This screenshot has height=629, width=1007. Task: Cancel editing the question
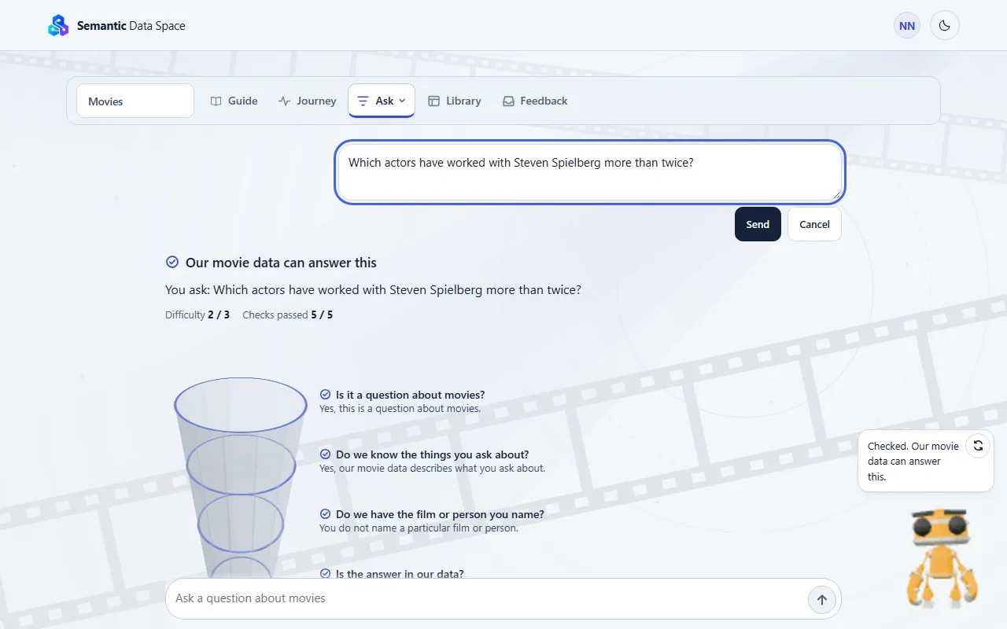pos(814,224)
